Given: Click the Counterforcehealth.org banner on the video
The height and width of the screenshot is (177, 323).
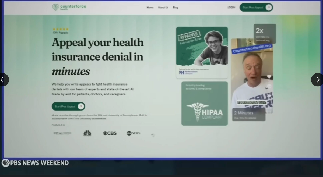Looking at the screenshot, I should 252,48.
